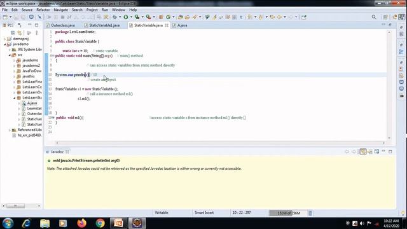Image resolution: width=407 pixels, height=229 pixels.
Task: Collapse the javademo project
Action: click(x=4, y=44)
